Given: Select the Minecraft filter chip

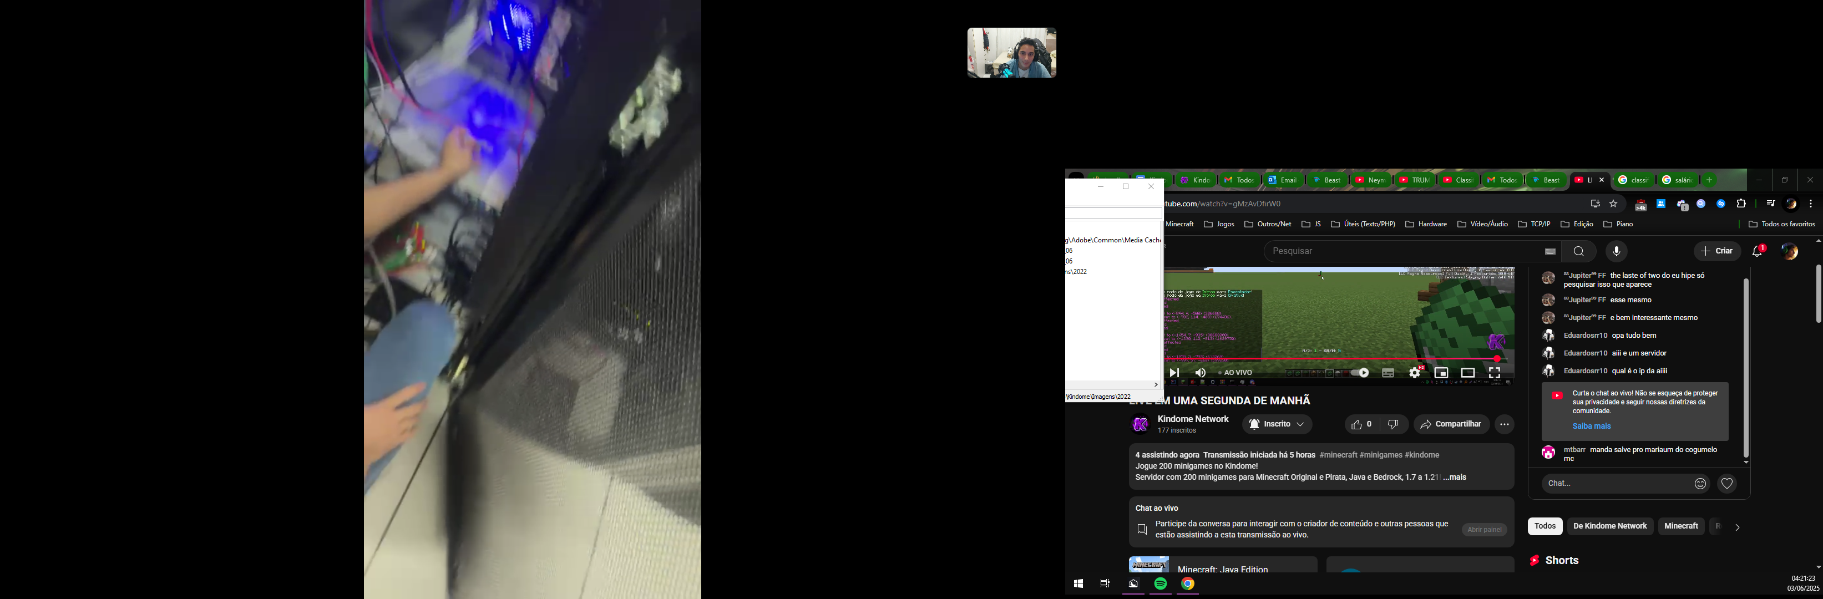Looking at the screenshot, I should pos(1682,526).
